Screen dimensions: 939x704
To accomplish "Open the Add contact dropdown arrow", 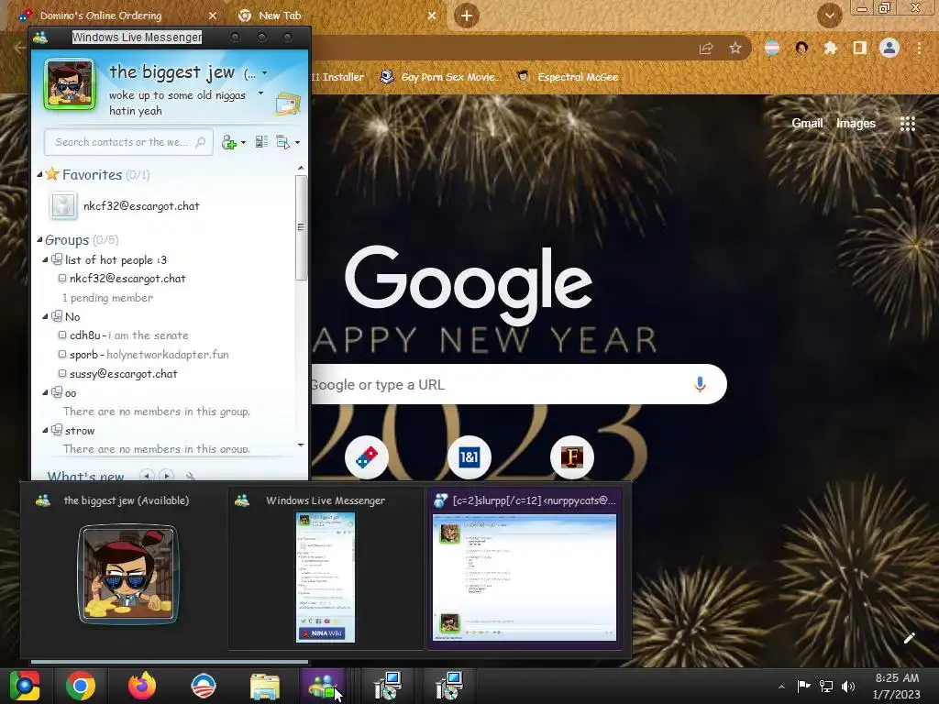I will click(243, 142).
